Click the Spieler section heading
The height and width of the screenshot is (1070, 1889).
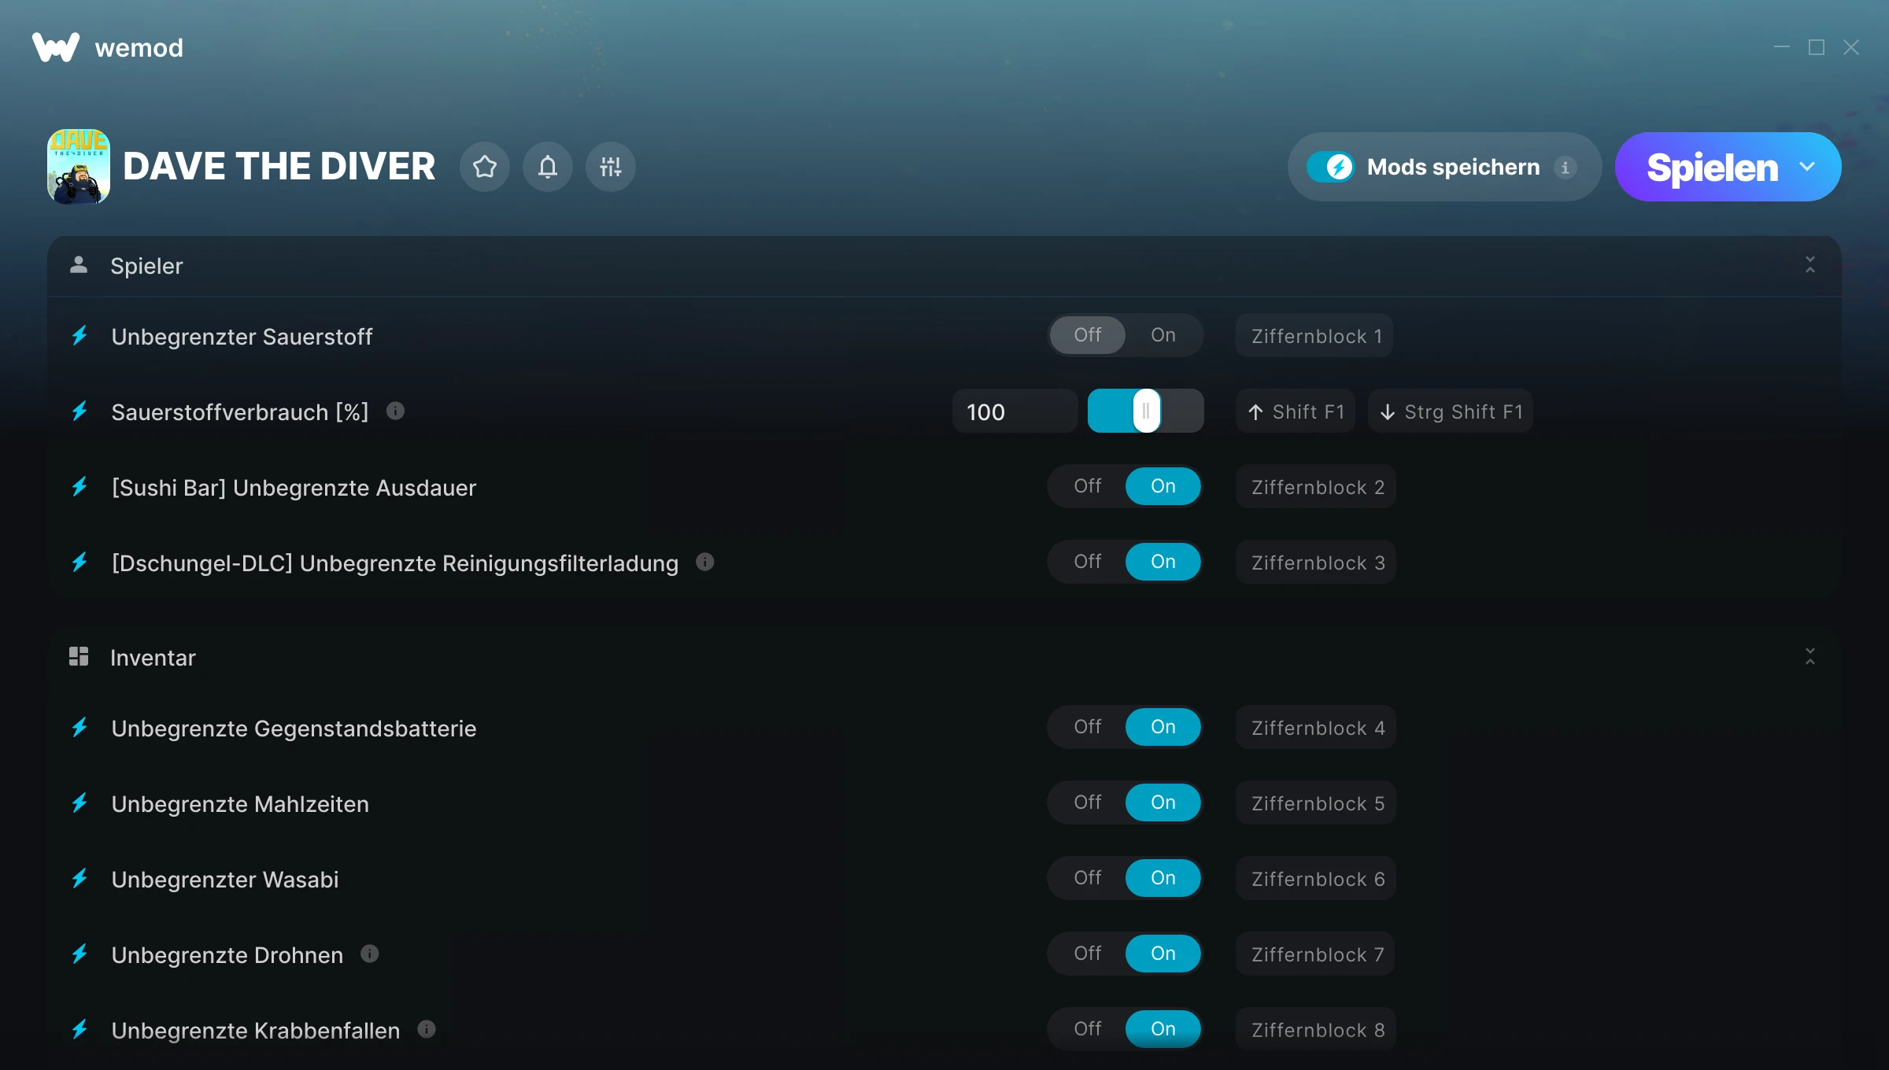pyautogui.click(x=146, y=266)
